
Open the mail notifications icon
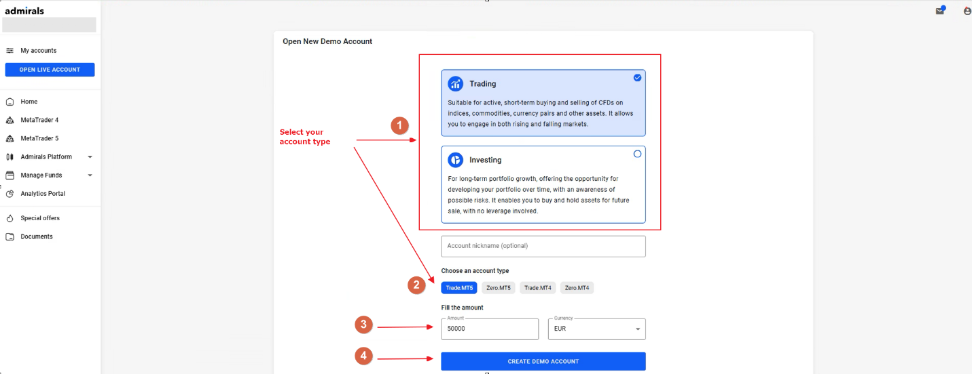(940, 10)
